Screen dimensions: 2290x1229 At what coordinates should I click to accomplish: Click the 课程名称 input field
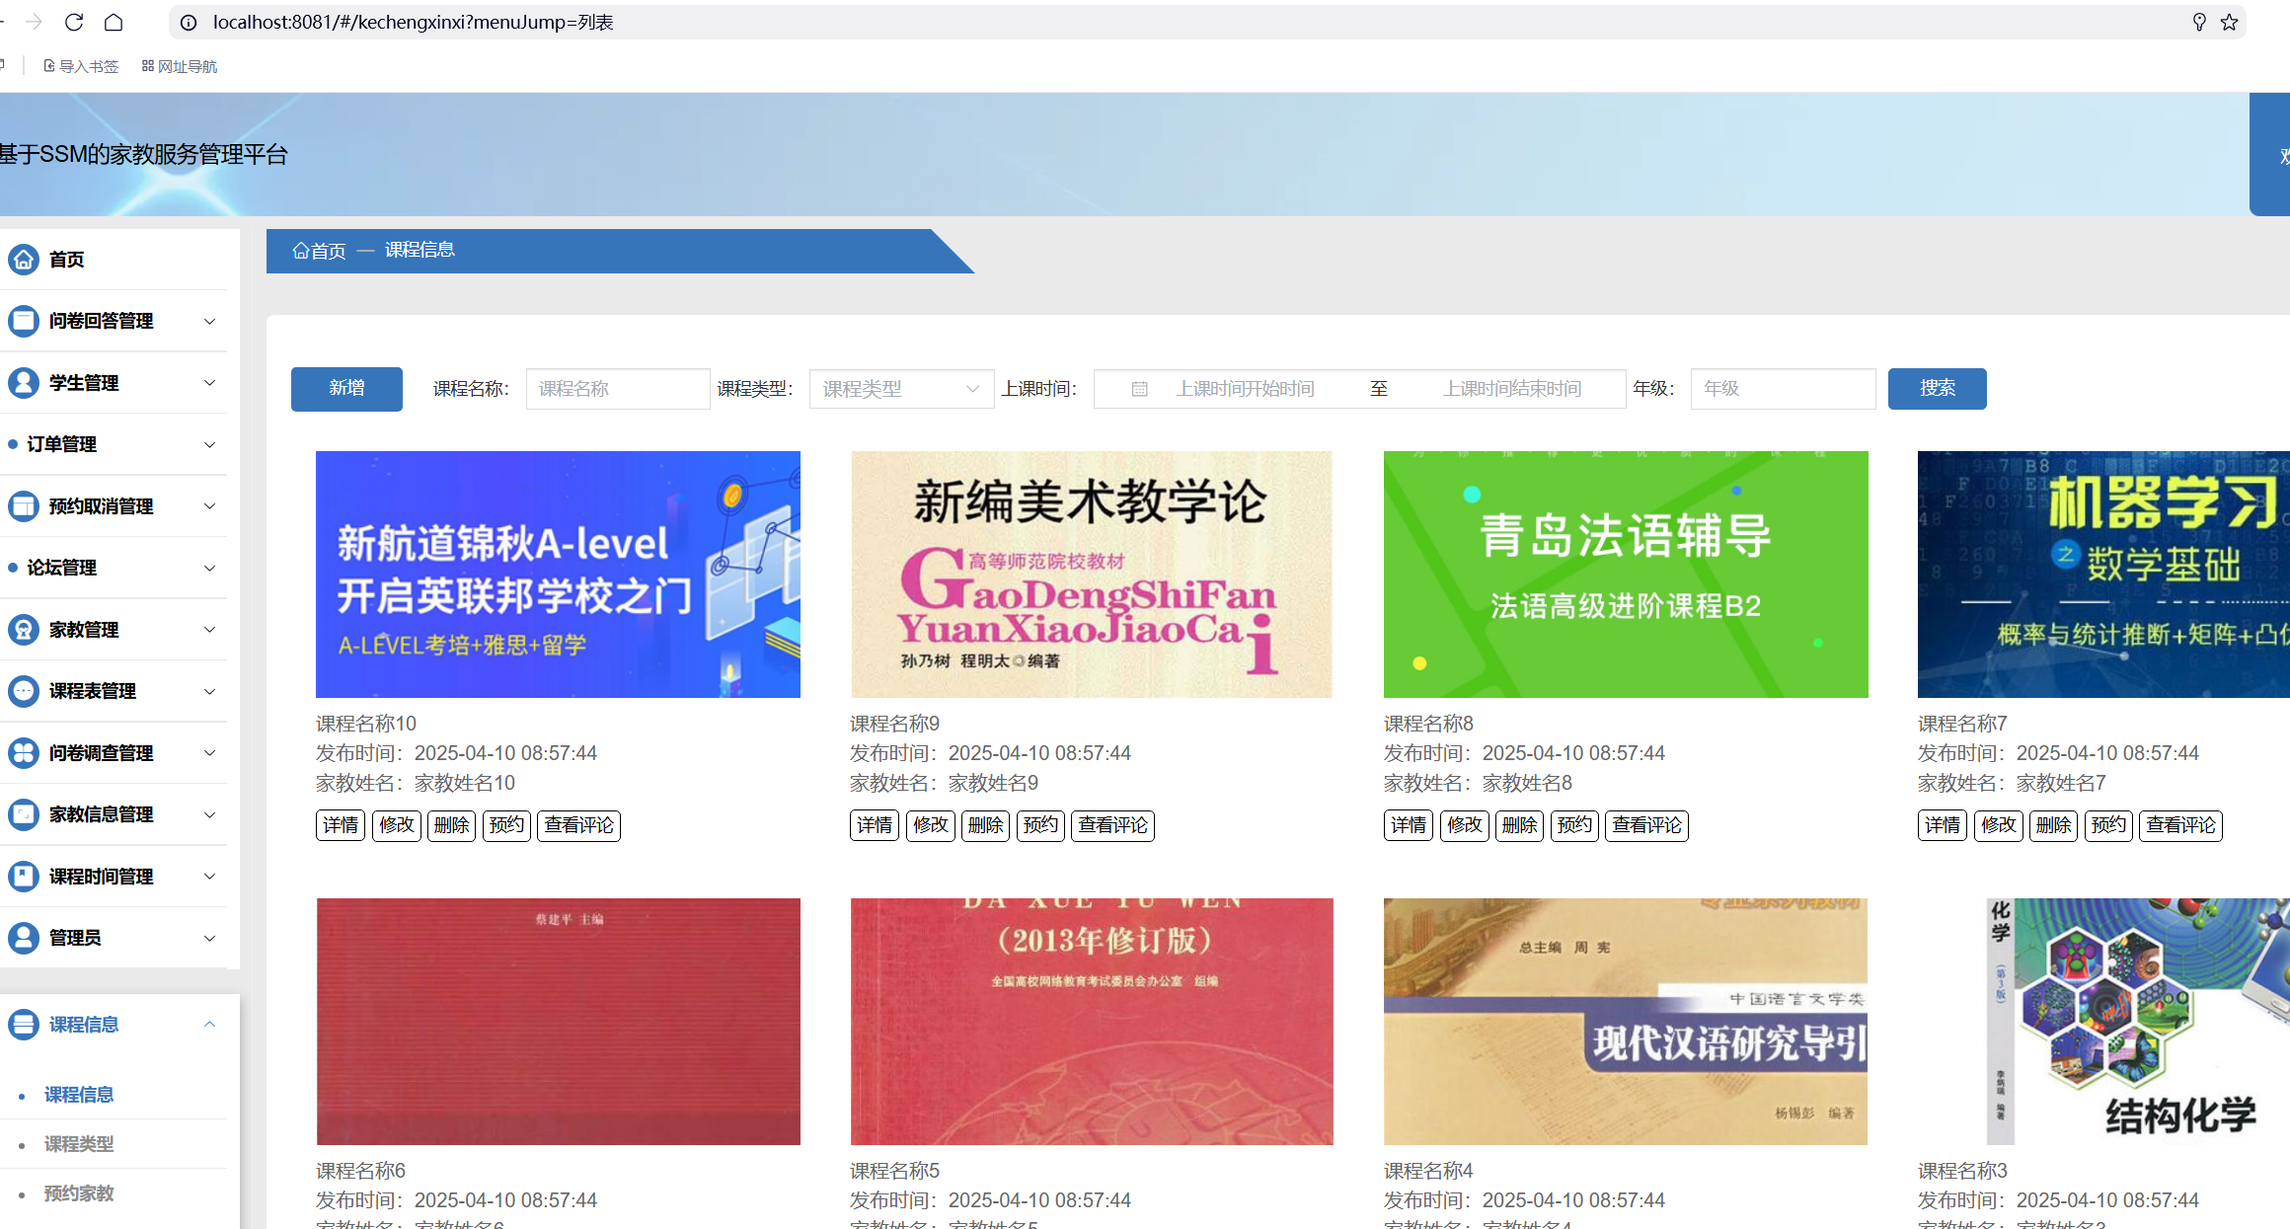tap(617, 389)
